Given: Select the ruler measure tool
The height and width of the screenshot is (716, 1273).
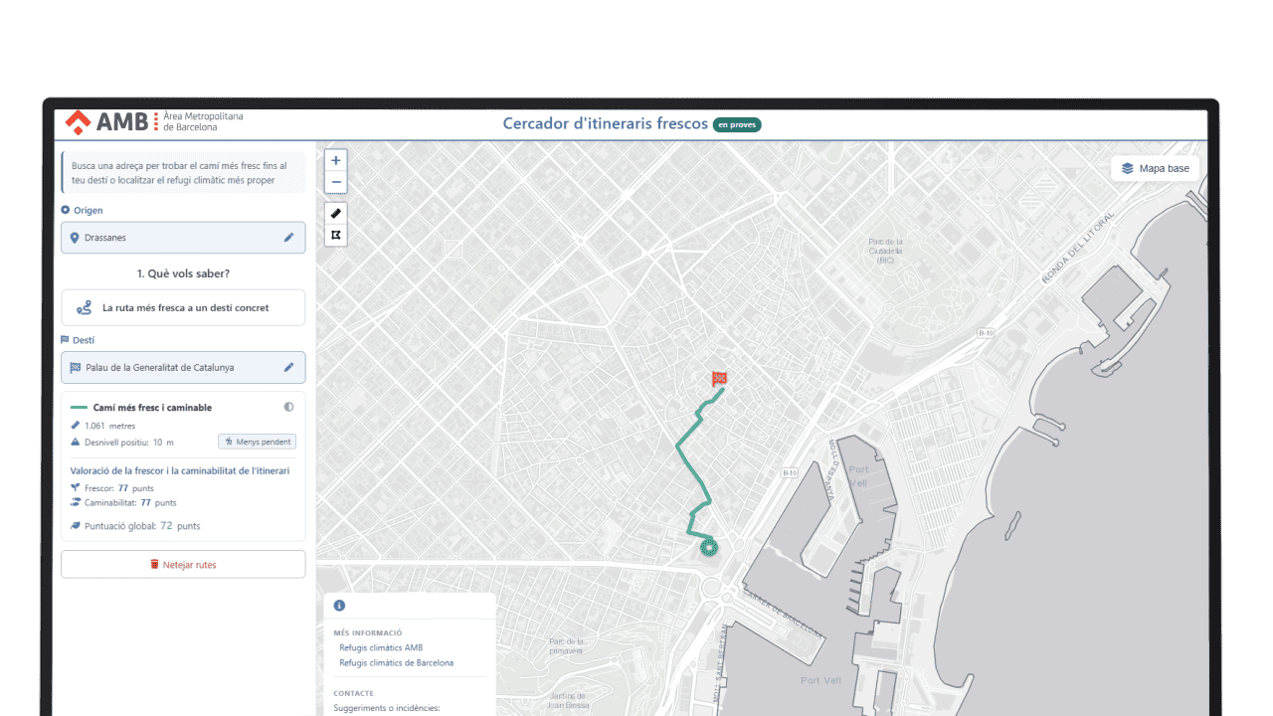Looking at the screenshot, I should click(x=336, y=213).
